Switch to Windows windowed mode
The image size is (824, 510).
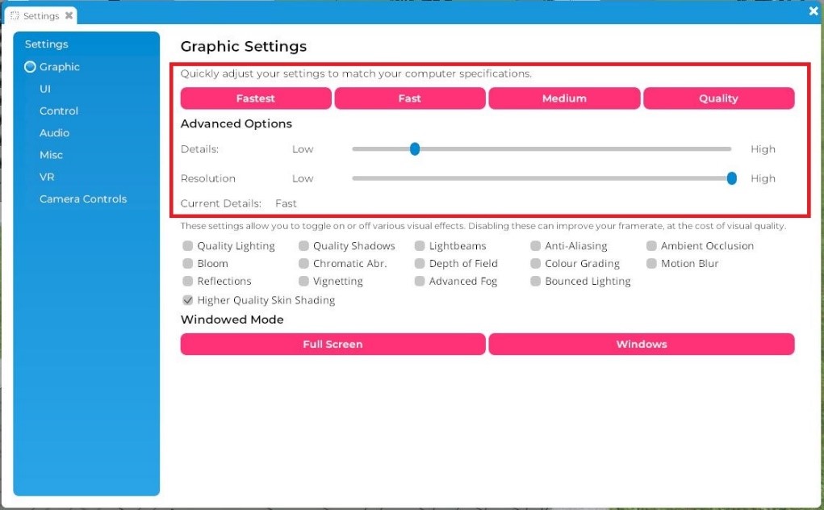(x=642, y=344)
